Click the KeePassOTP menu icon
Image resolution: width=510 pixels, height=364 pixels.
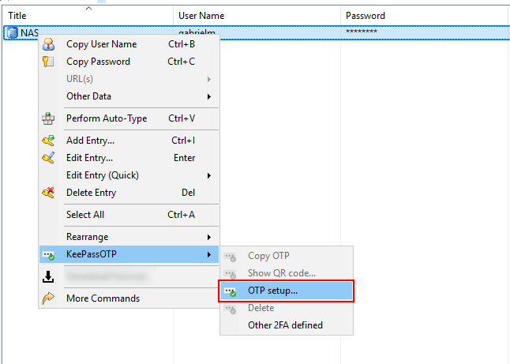click(48, 254)
